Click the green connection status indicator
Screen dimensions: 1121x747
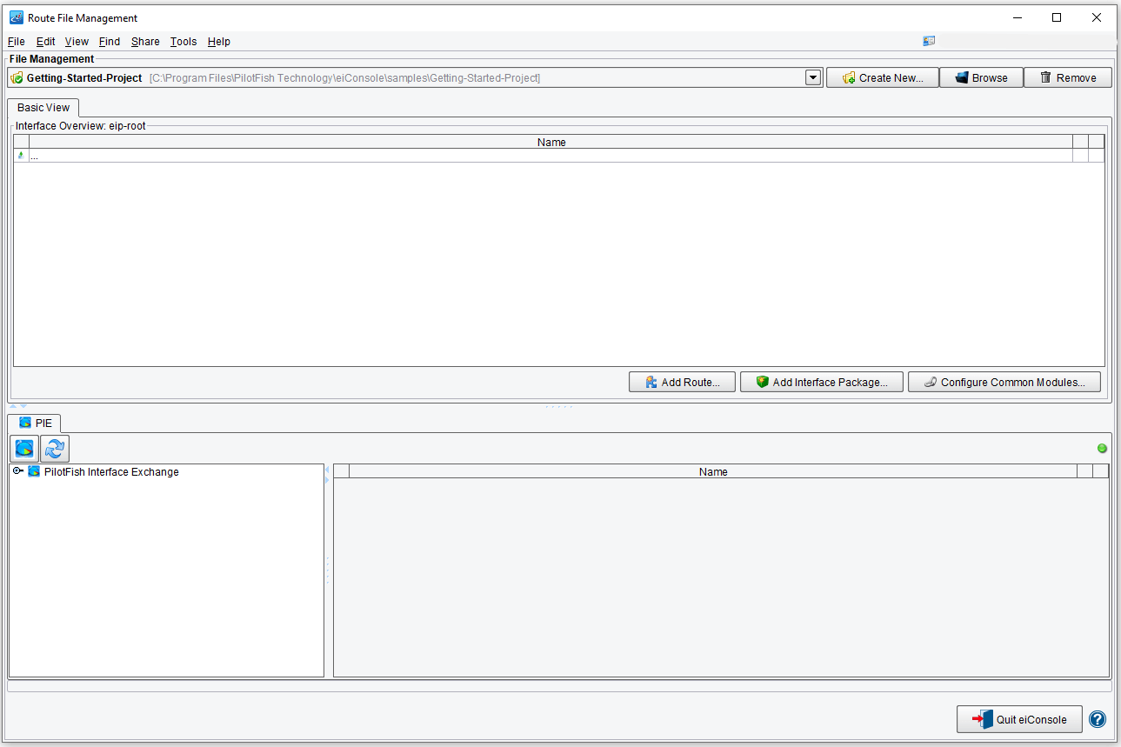(x=1102, y=449)
